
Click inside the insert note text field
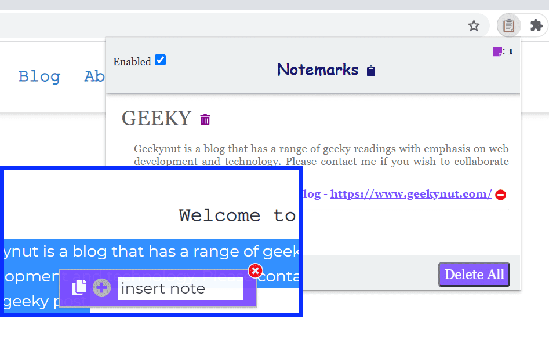(x=180, y=288)
